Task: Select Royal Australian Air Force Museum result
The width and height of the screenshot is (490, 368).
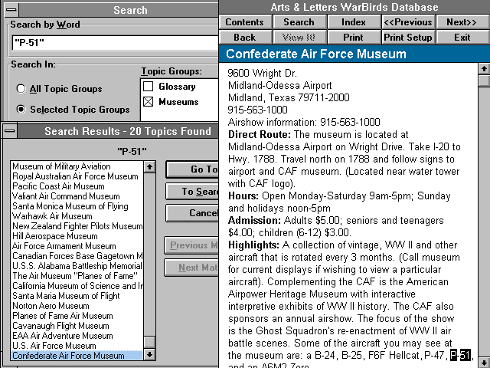Action: (x=75, y=176)
